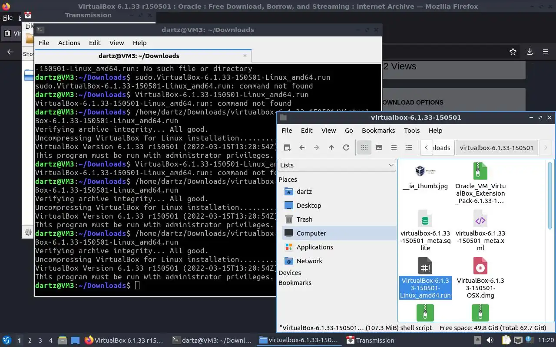Open Firefox hamburger application menu
The height and width of the screenshot is (347, 556).
pyautogui.click(x=546, y=52)
